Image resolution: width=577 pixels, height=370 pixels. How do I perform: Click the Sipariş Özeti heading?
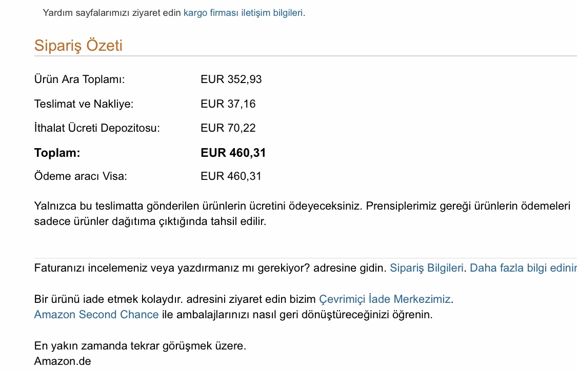coord(78,45)
